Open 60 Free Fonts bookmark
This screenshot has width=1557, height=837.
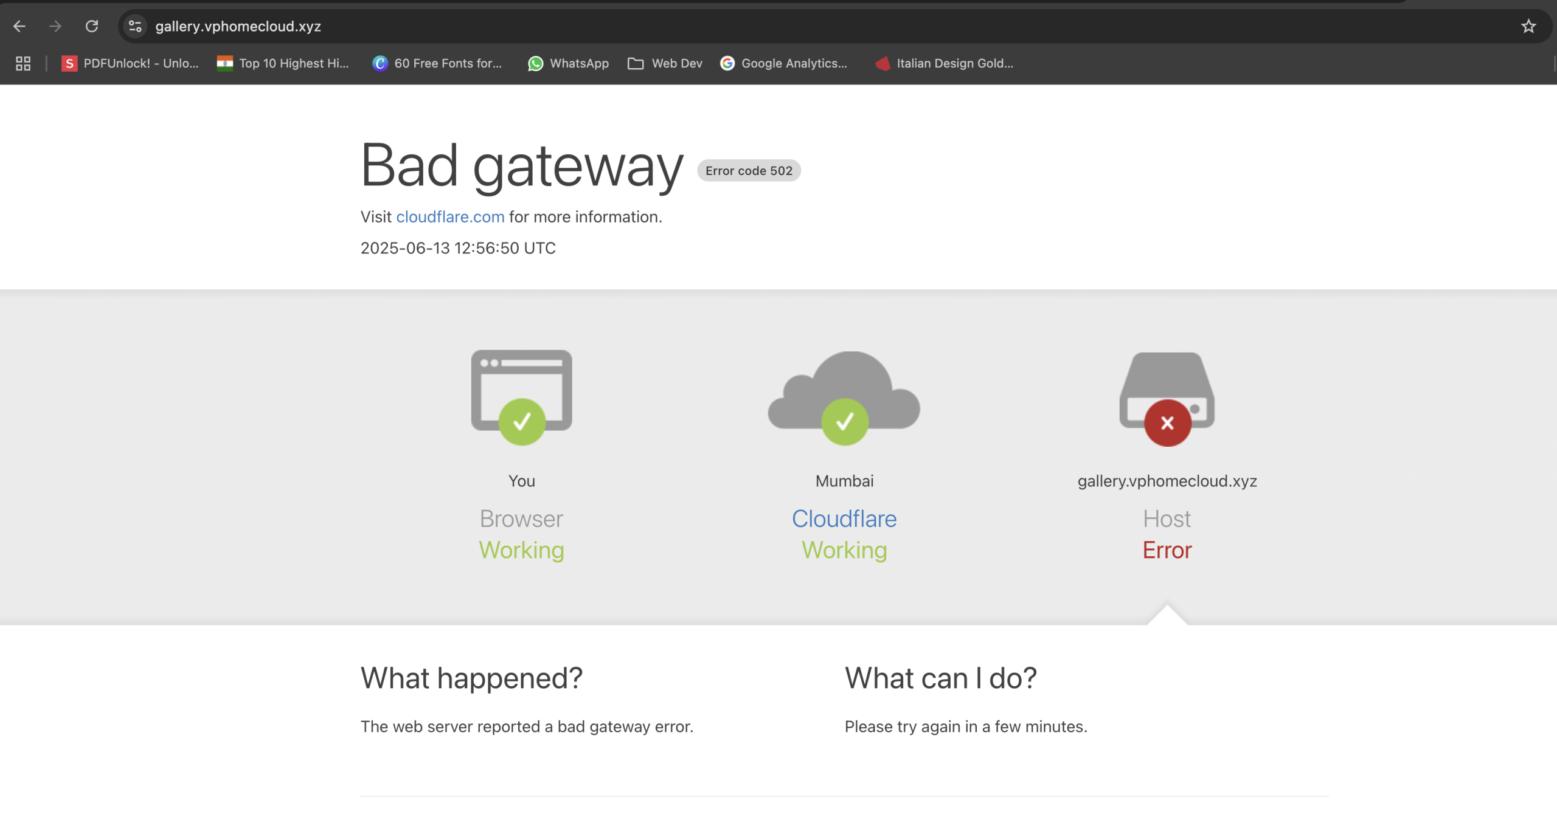(437, 63)
